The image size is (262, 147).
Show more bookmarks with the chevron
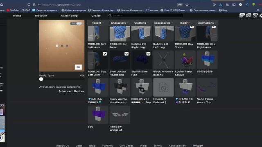tap(258, 10)
